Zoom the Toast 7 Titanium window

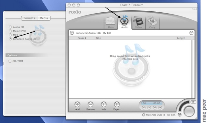point(78,5)
